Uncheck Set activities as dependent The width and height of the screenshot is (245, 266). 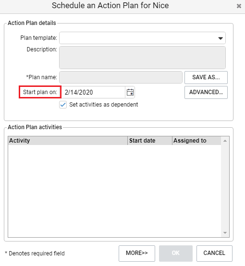[63, 105]
